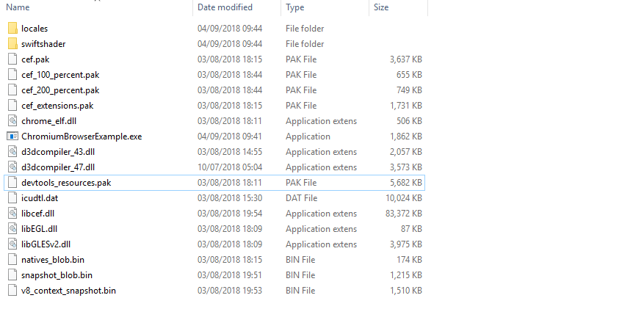The height and width of the screenshot is (320, 644).
Task: Sort files by Name column header
Action: [x=18, y=7]
